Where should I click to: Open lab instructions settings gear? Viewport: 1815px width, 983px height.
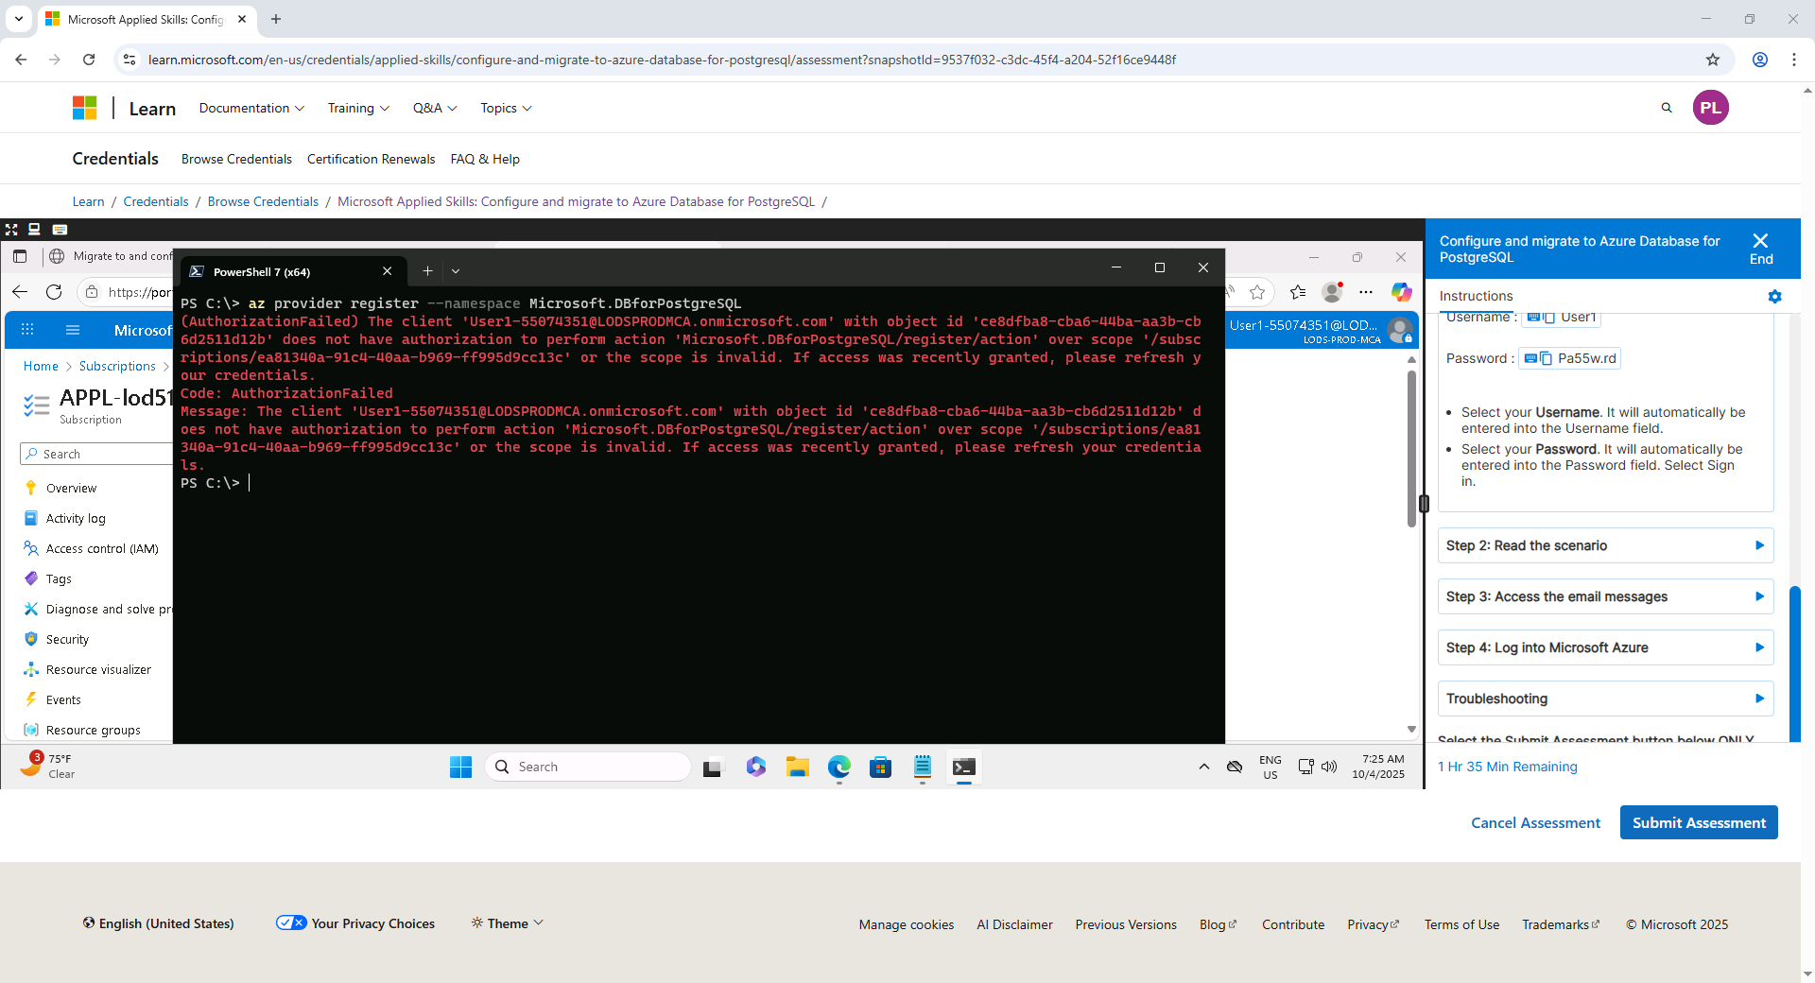point(1774,297)
